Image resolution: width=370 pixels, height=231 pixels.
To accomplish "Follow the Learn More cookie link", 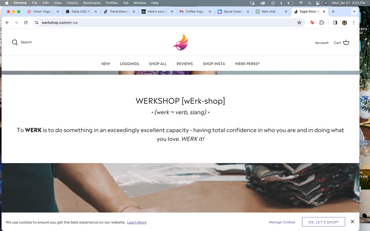I will coord(137,222).
